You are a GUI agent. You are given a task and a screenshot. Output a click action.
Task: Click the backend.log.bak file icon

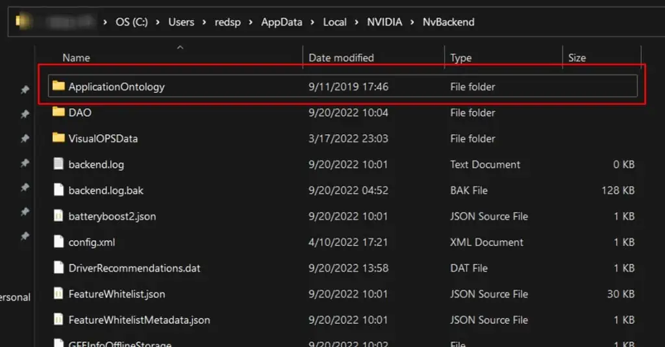(x=59, y=190)
